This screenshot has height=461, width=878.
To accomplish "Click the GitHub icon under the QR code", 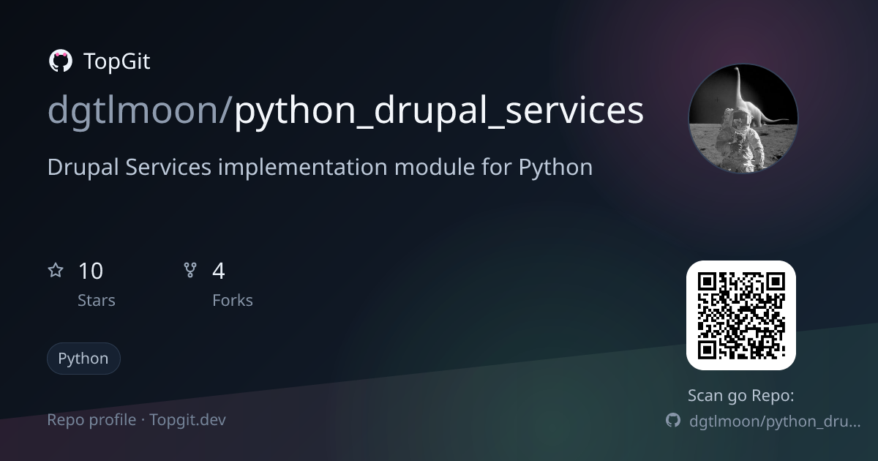I will pos(673,421).
